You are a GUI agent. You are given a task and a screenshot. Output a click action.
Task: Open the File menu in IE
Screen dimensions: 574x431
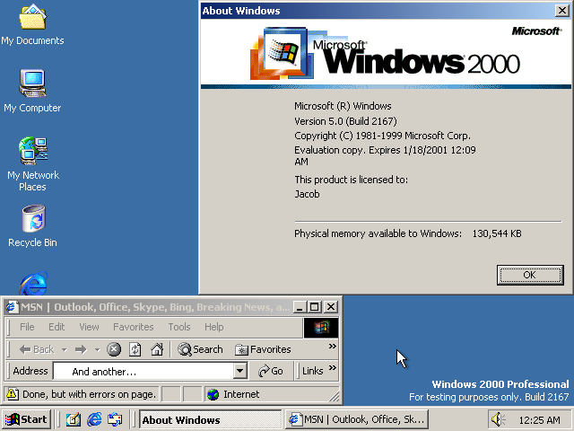[x=27, y=327]
